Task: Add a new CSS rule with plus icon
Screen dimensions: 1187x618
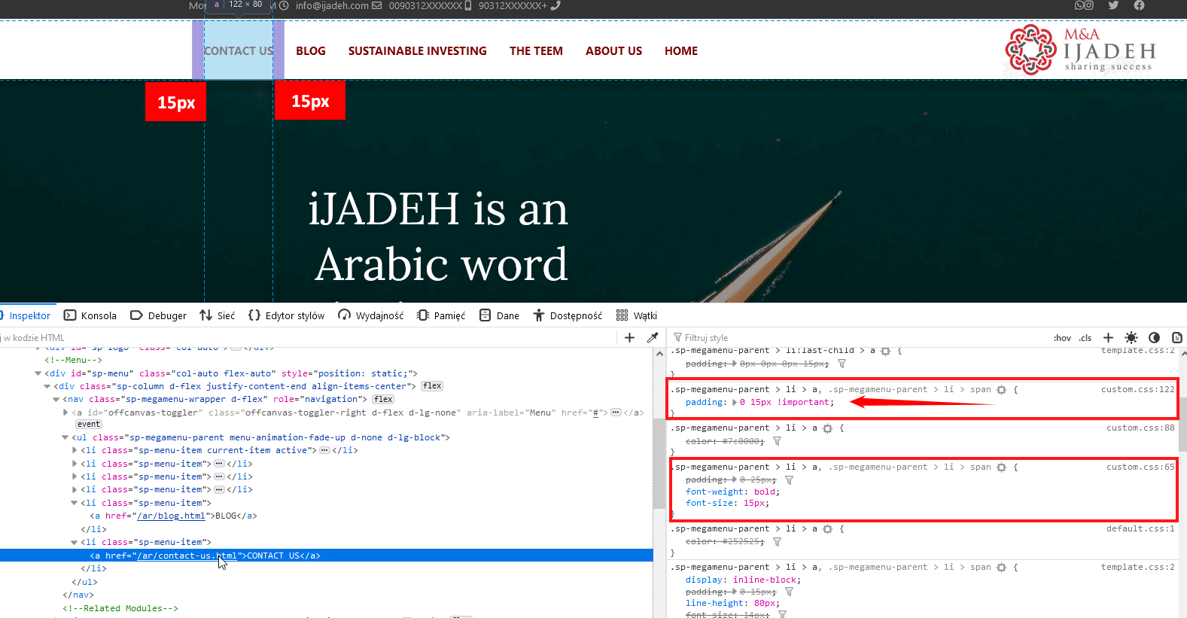Action: coord(1108,338)
